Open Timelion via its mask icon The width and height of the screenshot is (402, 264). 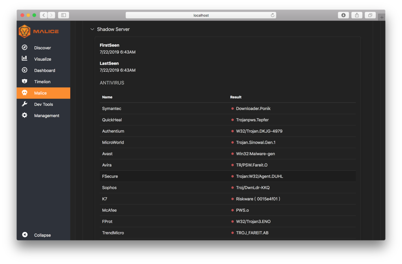click(25, 81)
